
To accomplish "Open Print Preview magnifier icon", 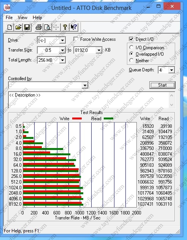I will [x=48, y=27].
